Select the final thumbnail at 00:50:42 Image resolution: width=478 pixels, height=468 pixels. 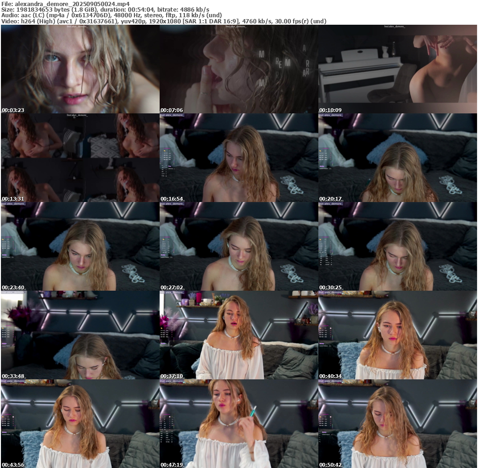pyautogui.click(x=397, y=424)
